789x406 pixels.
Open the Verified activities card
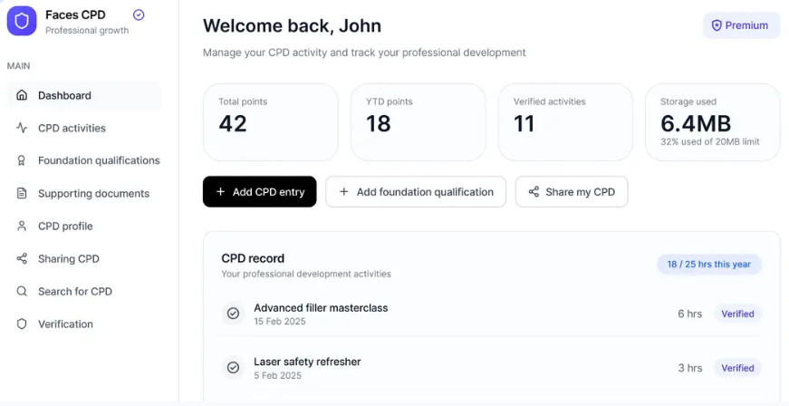(x=565, y=122)
